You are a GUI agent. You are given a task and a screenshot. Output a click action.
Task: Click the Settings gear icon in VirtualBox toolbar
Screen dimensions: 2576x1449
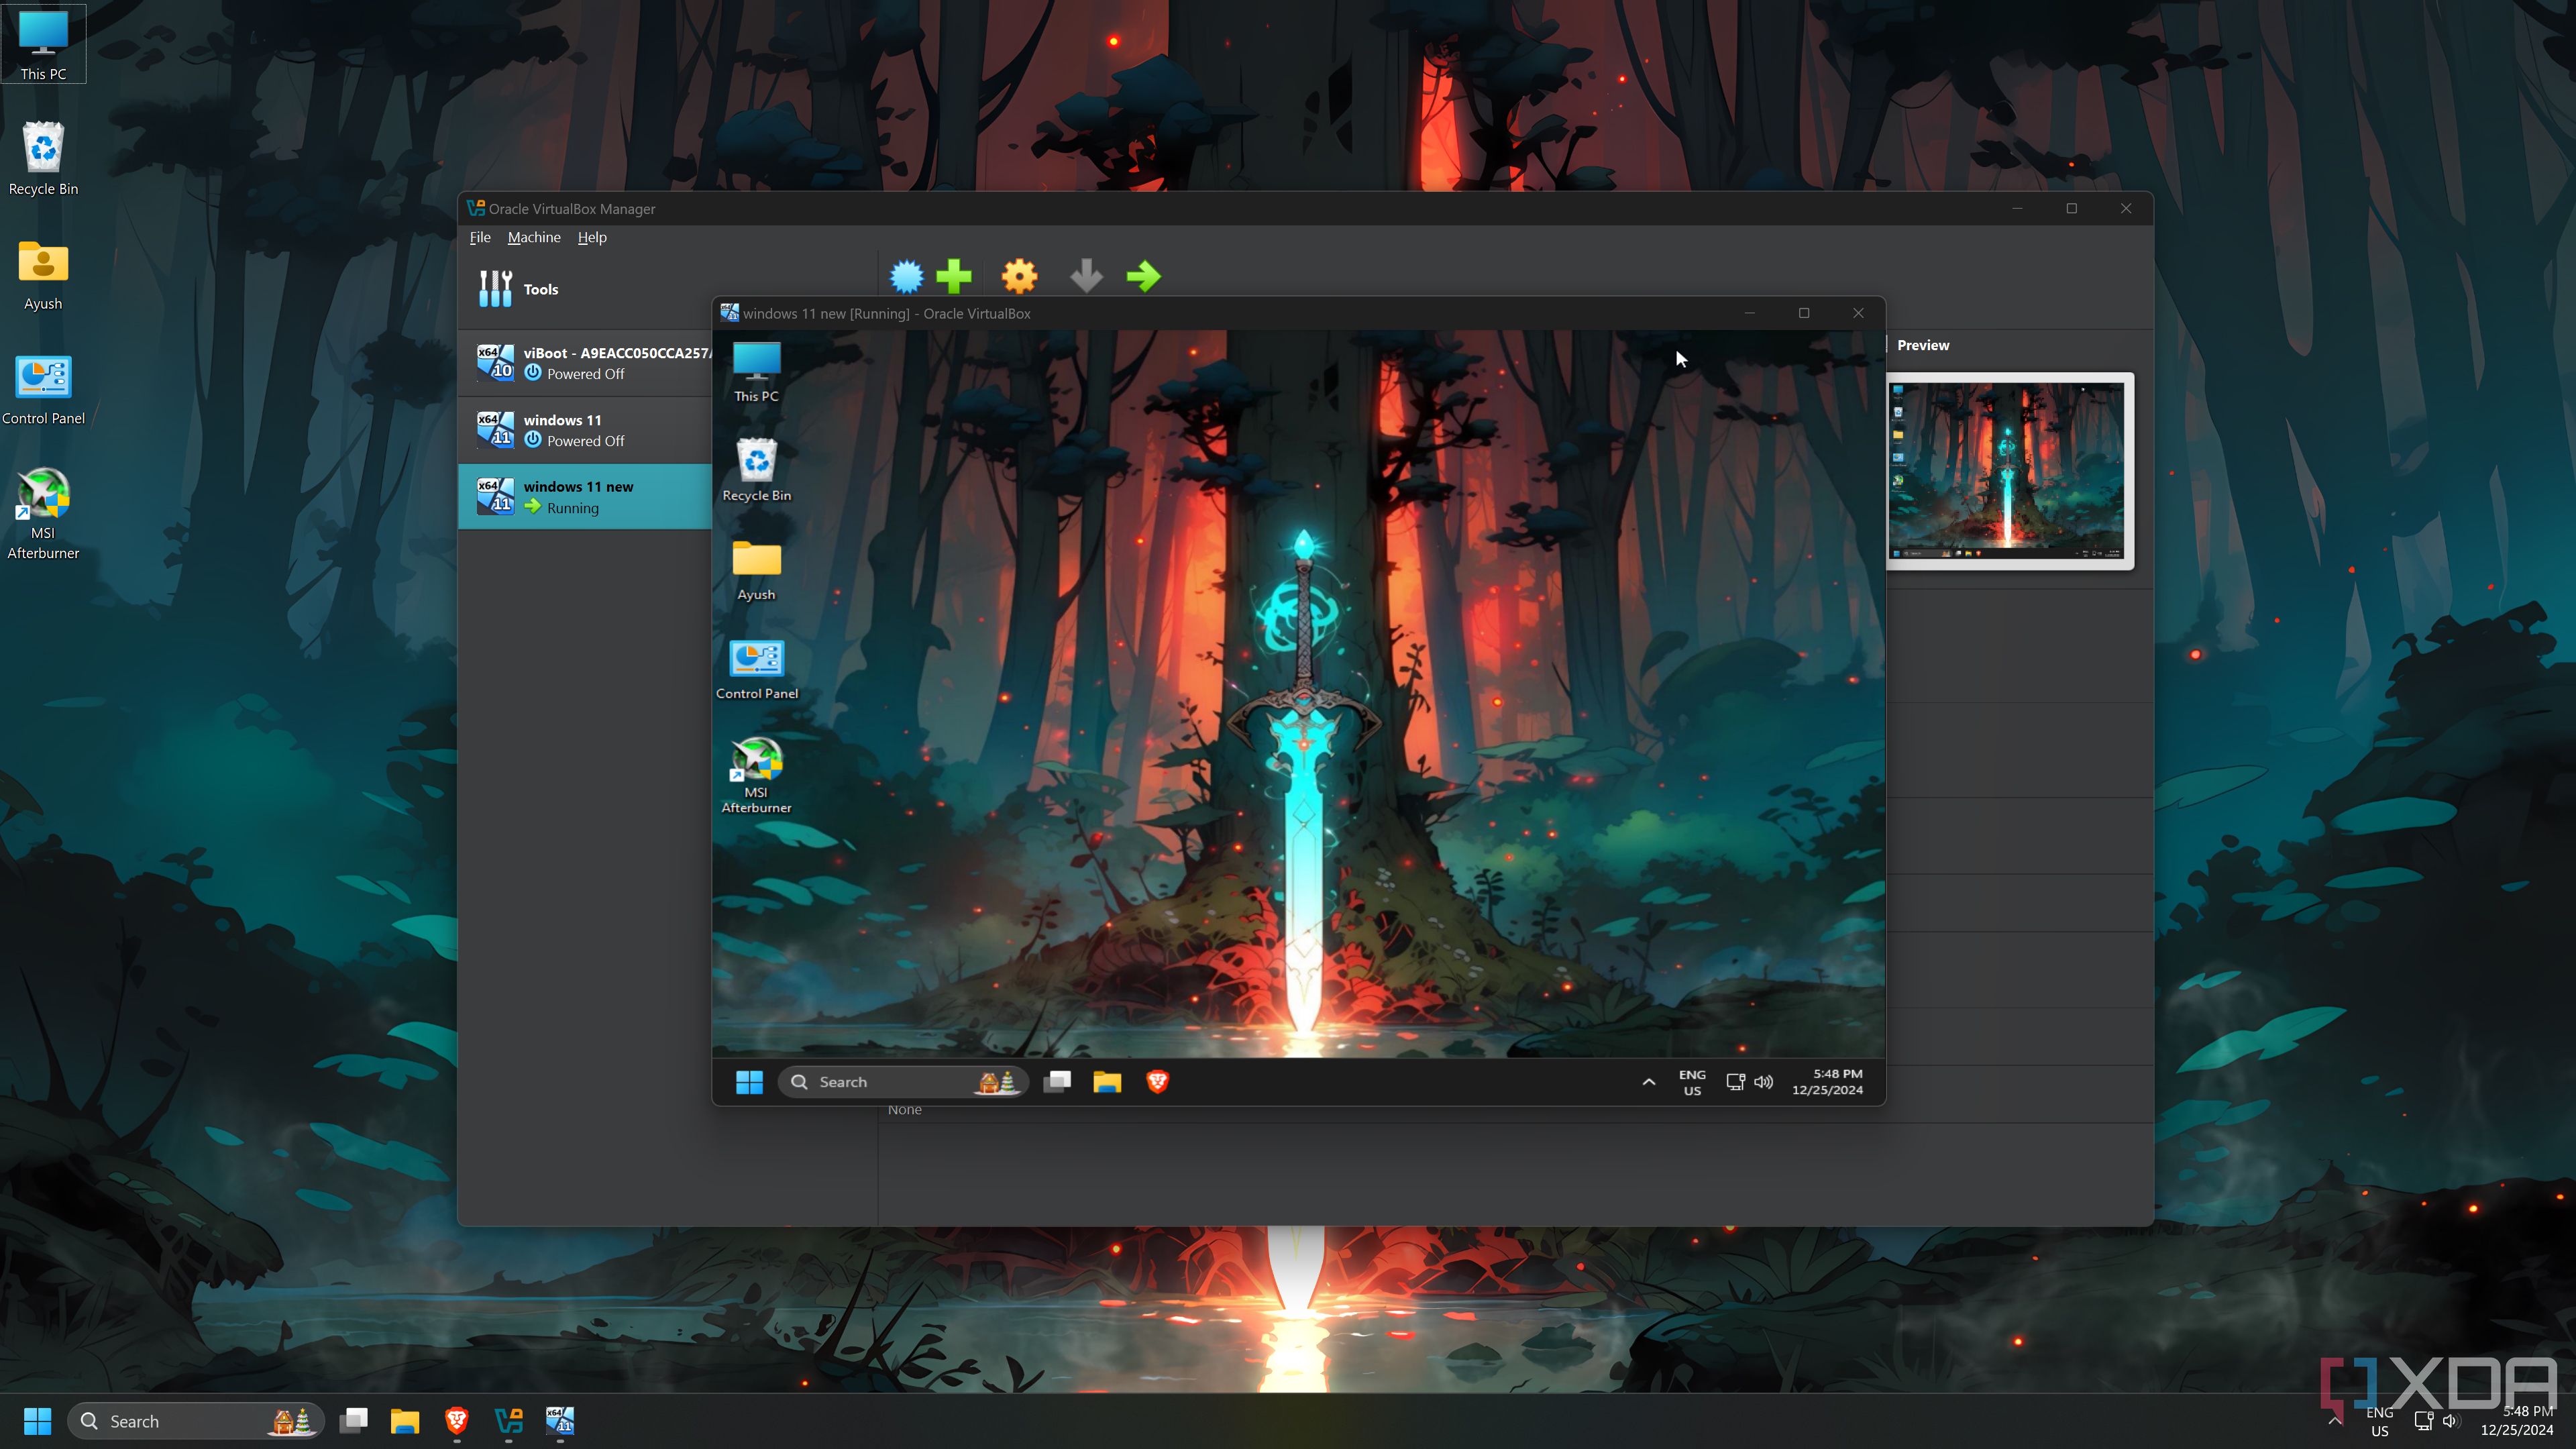[1022, 276]
